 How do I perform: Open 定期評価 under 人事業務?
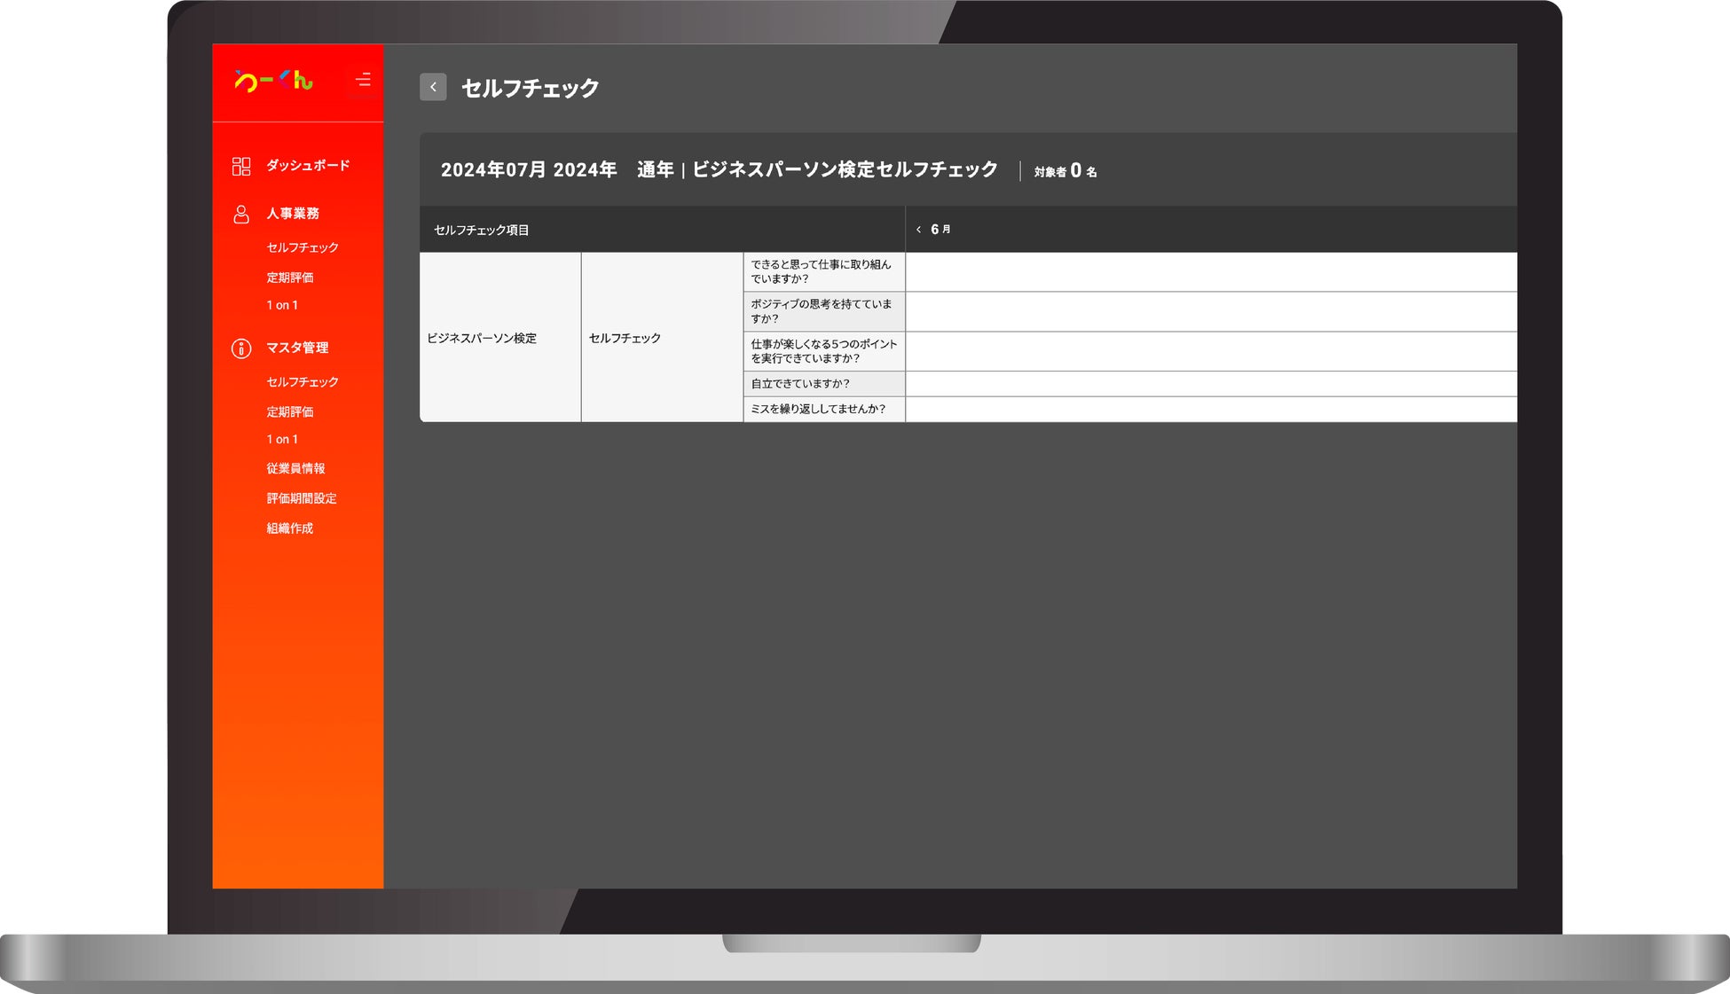[x=290, y=278]
